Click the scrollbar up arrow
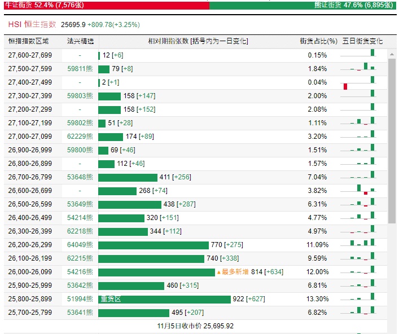Image resolution: width=399 pixels, height=334 pixels. [392, 54]
